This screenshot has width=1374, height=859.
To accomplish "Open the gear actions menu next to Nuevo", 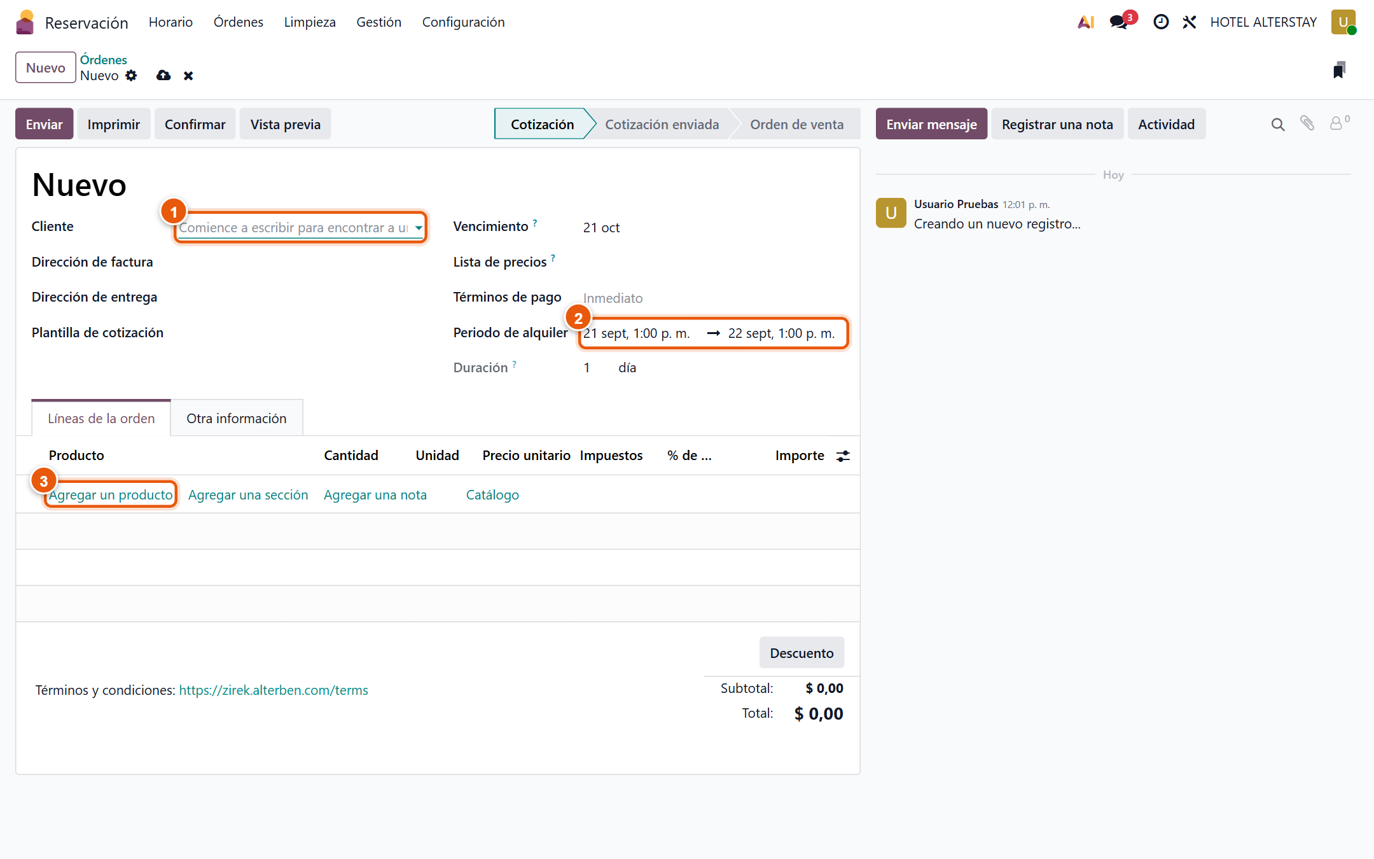I will (x=131, y=76).
